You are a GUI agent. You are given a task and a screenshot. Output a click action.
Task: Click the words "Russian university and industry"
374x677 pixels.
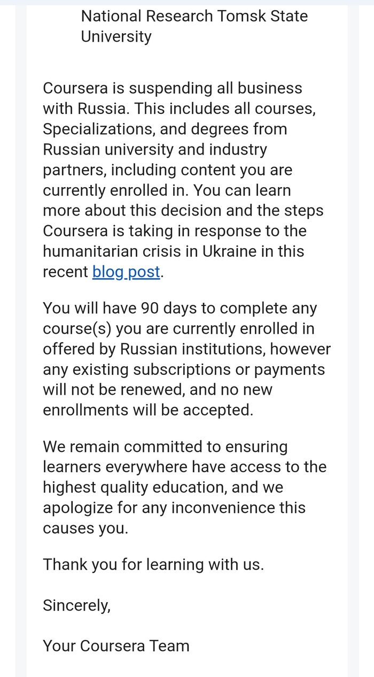155,149
